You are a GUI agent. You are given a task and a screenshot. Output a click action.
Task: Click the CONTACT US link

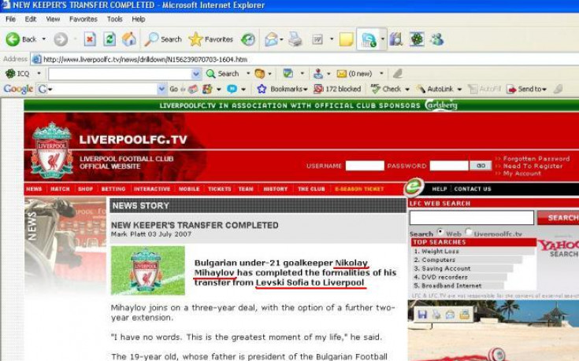[473, 189]
